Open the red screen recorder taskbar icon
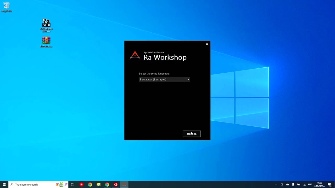 click(x=116, y=185)
